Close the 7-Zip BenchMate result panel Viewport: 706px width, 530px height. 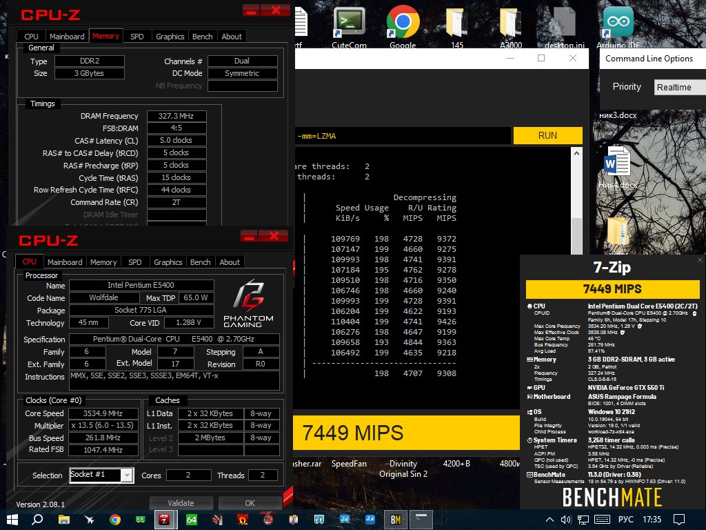pyautogui.click(x=700, y=260)
